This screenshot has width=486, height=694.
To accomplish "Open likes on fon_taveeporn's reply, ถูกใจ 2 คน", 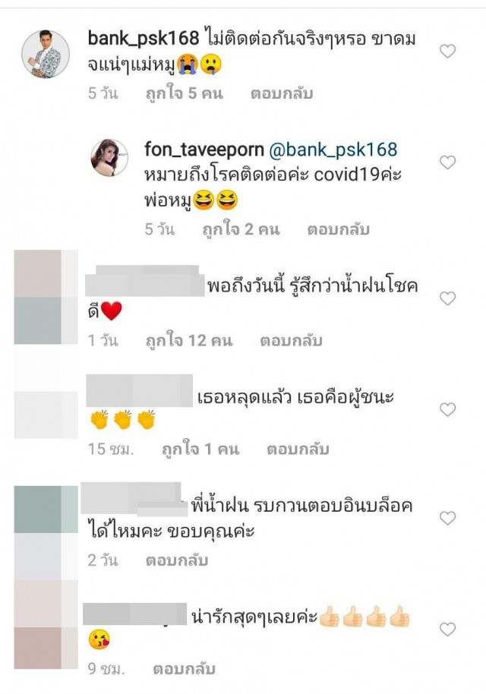I will click(241, 229).
